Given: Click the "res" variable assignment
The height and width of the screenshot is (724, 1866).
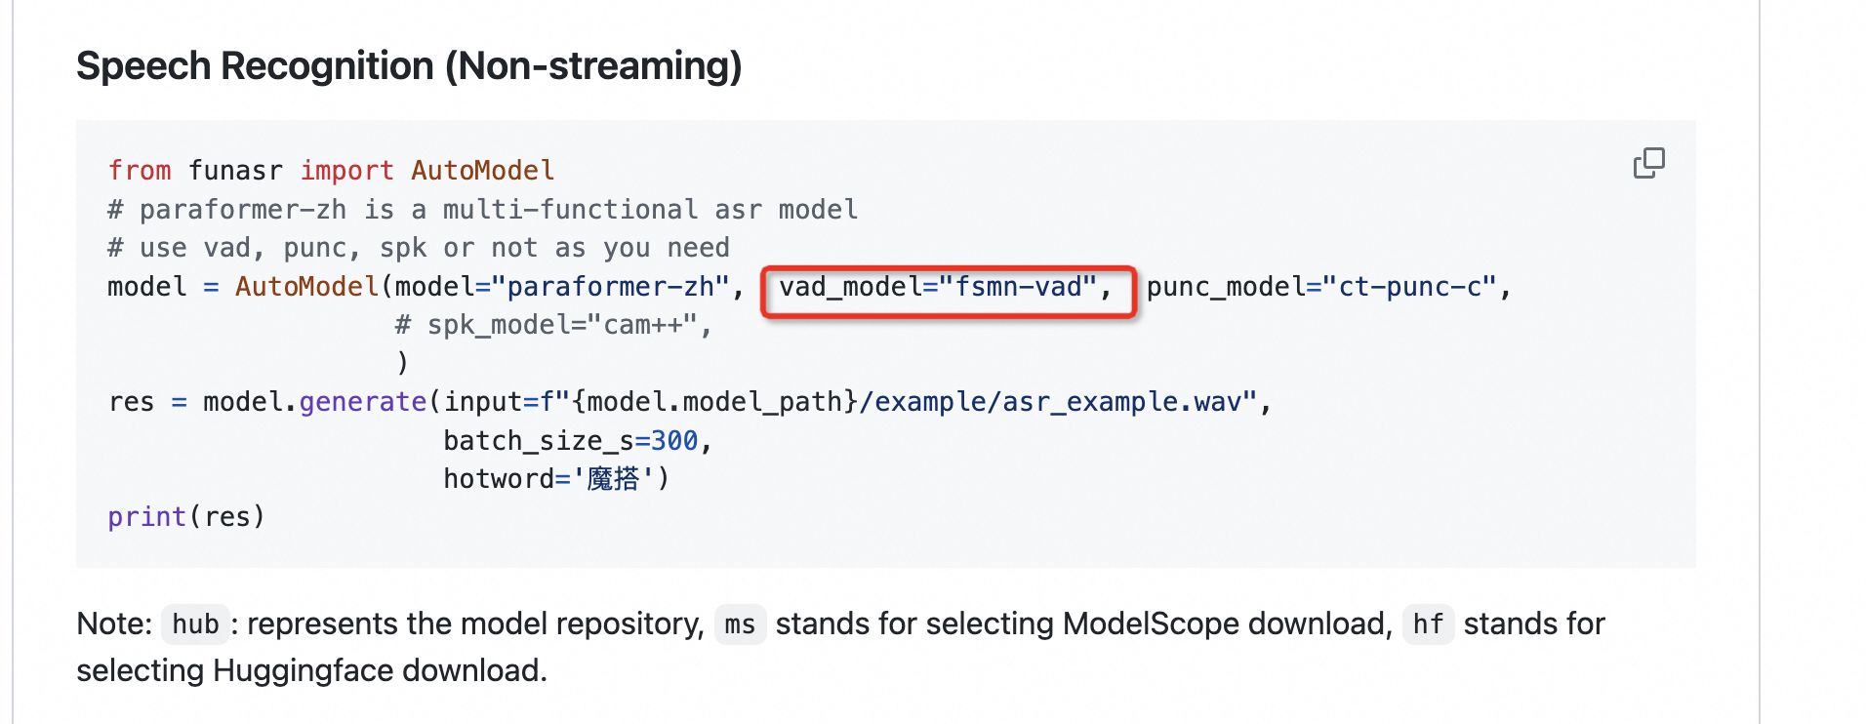Looking at the screenshot, I should [131, 402].
